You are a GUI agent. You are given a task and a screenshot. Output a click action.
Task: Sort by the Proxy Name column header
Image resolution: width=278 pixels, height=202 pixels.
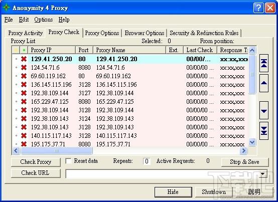click(x=129, y=50)
